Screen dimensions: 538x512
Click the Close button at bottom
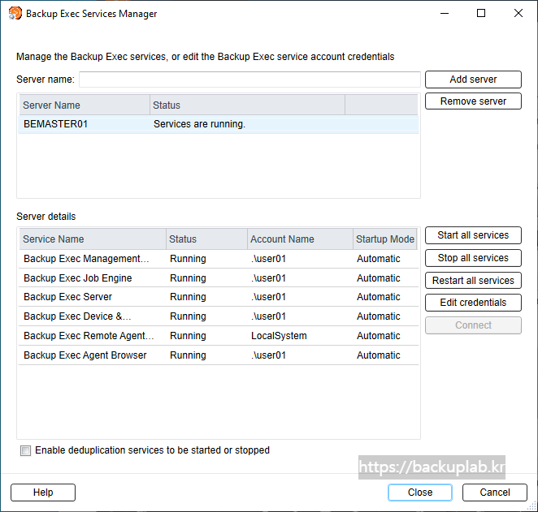click(x=420, y=493)
